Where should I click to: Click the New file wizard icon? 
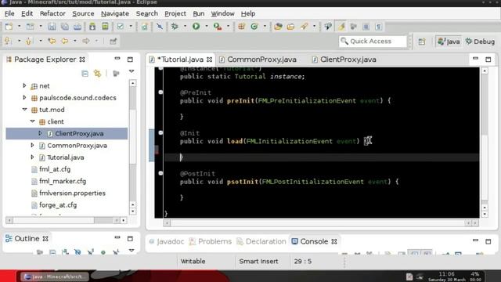tap(9, 27)
